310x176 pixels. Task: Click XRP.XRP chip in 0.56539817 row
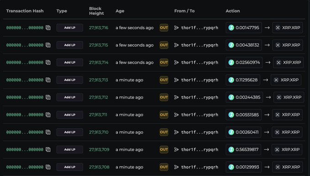pyautogui.click(x=287, y=149)
